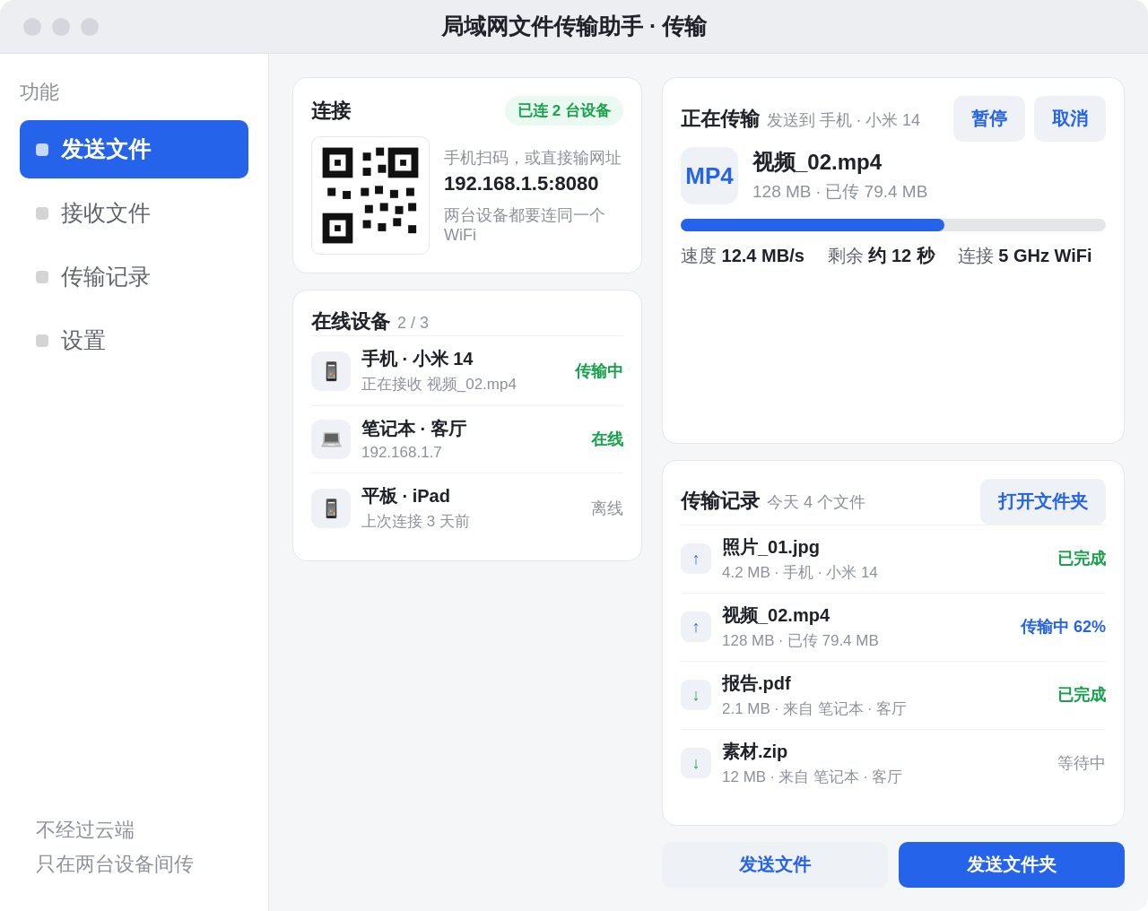Image resolution: width=1148 pixels, height=911 pixels.
Task: Select record 素材.zip
Action: 893,763
